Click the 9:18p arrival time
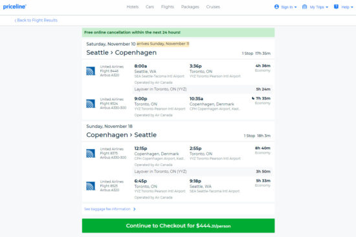The width and height of the screenshot is (356, 237). point(195,181)
